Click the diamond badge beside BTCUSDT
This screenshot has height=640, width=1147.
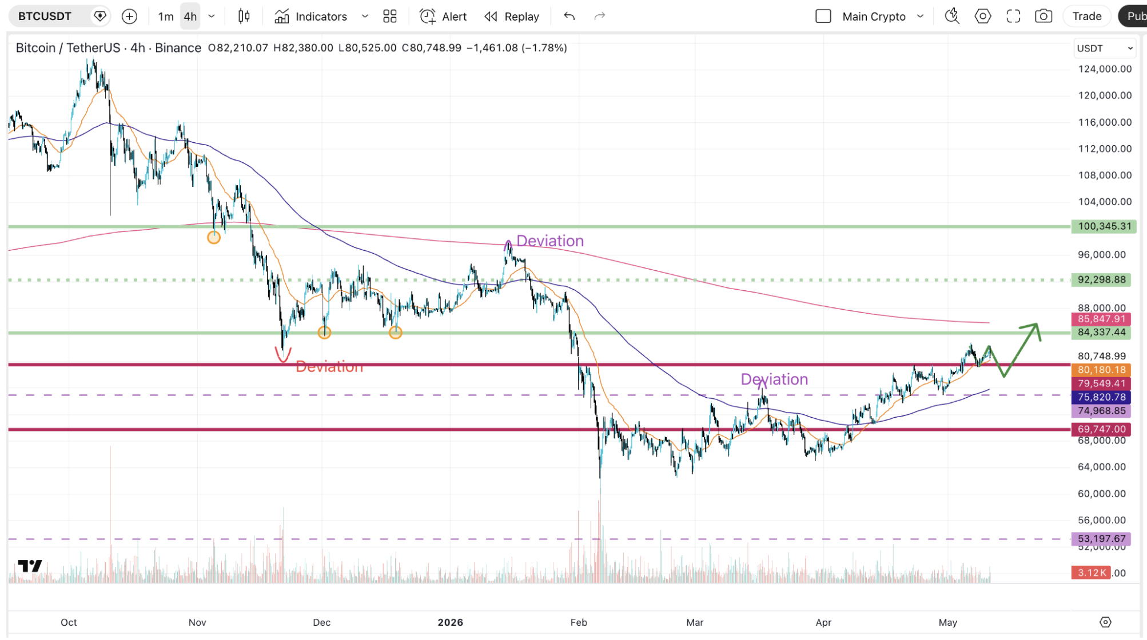100,16
